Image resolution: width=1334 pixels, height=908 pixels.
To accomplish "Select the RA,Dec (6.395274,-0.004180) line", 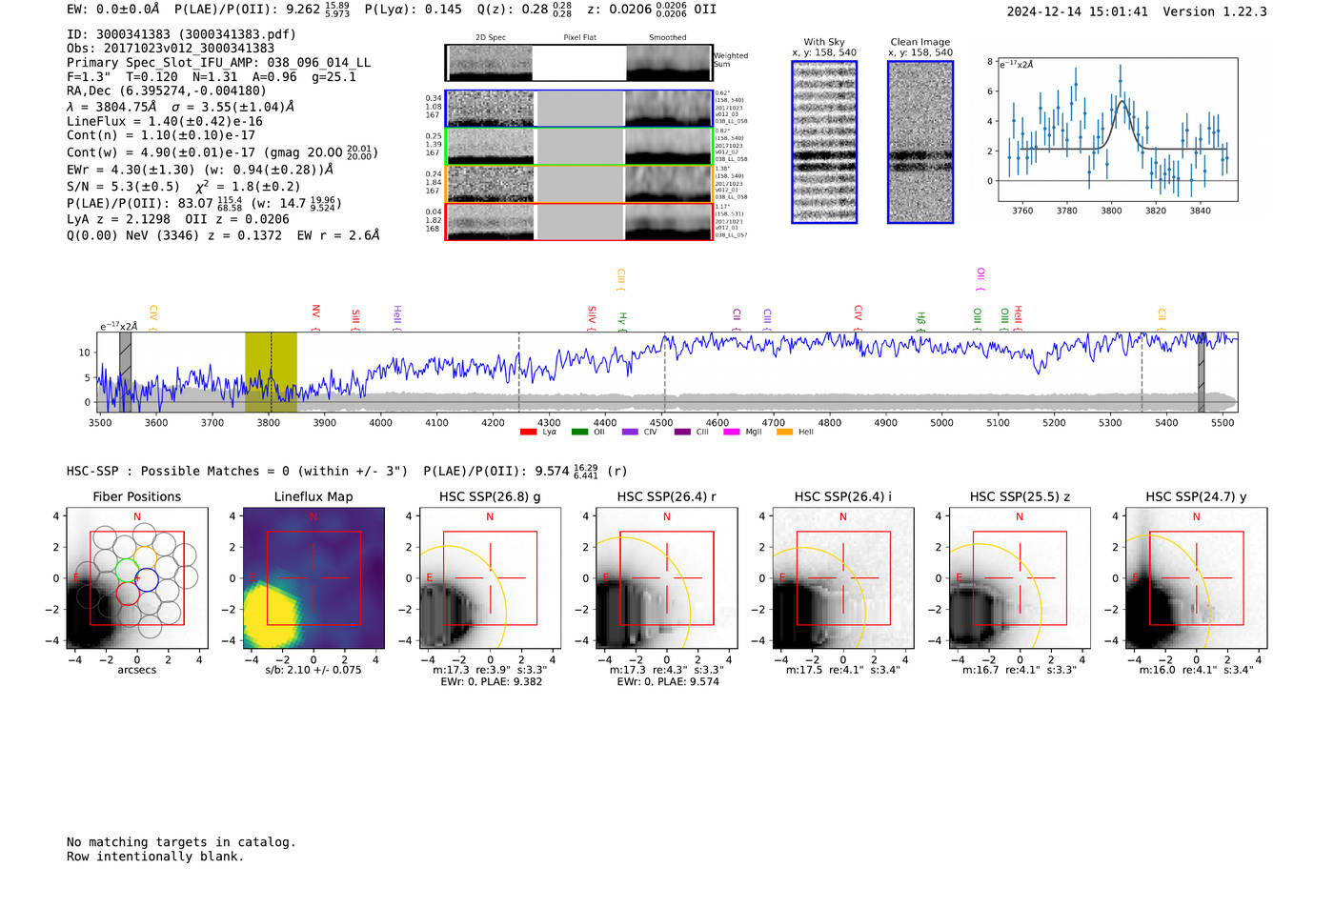I will (167, 91).
